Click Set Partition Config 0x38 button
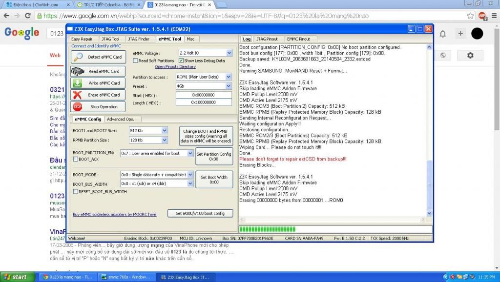Screen dimensions: 500x282 214,156
